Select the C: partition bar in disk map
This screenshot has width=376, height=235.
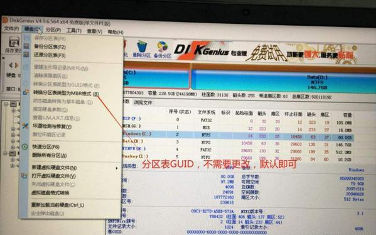[x=156, y=79]
